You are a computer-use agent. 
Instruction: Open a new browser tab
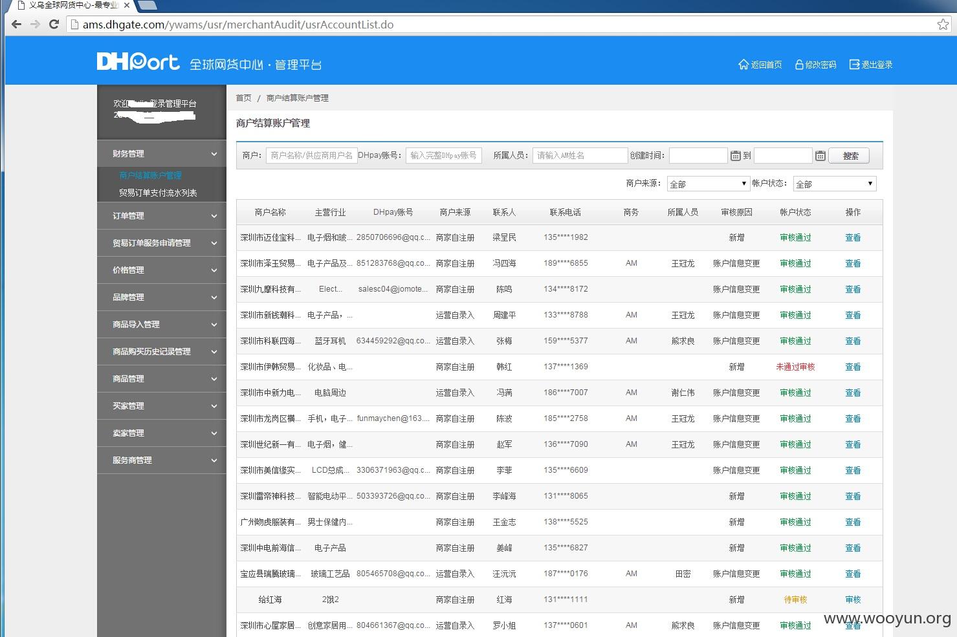(148, 6)
